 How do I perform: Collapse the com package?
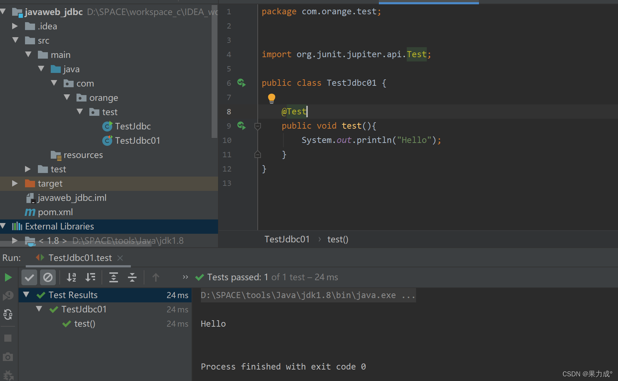click(54, 83)
